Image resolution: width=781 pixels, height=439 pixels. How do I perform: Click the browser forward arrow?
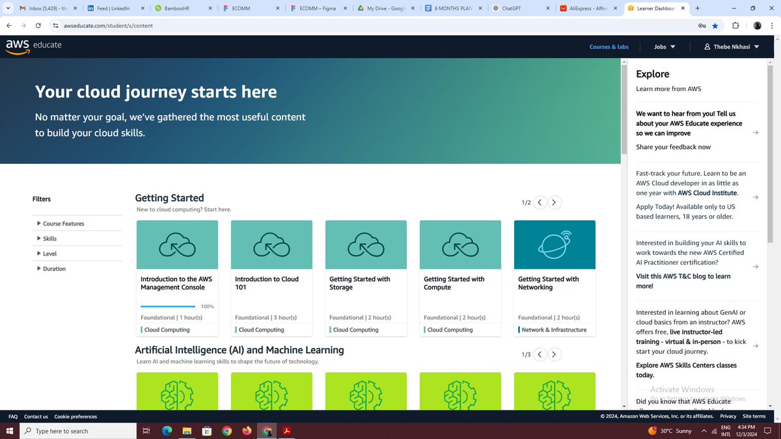[23, 25]
